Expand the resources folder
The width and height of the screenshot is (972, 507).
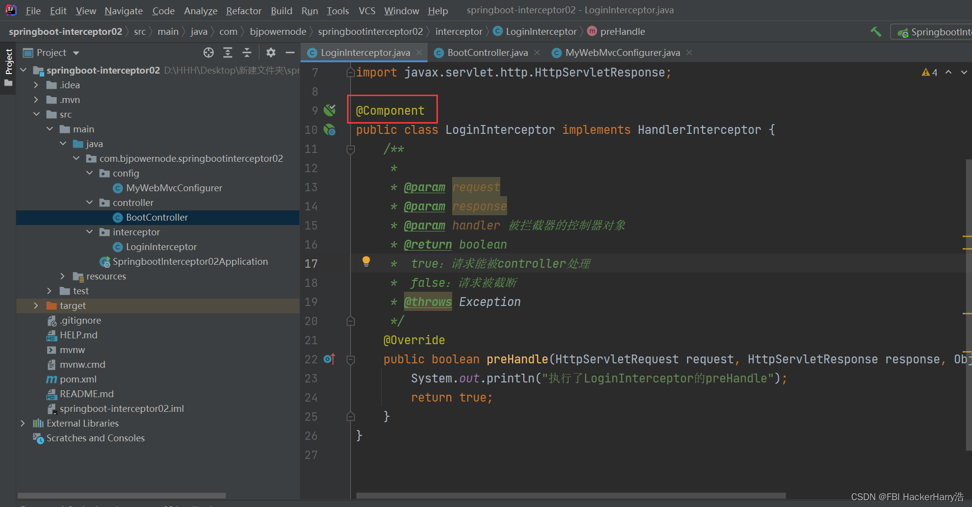(x=62, y=276)
